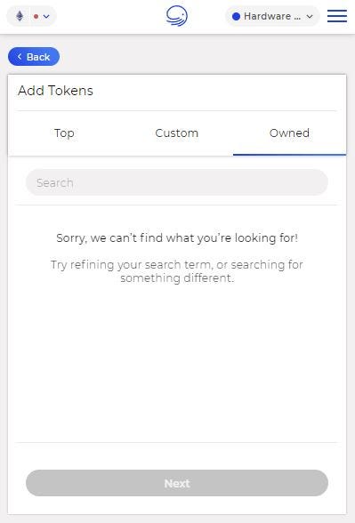Click the blue underline beneath Owned
The width and height of the screenshot is (355, 523).
pyautogui.click(x=289, y=155)
